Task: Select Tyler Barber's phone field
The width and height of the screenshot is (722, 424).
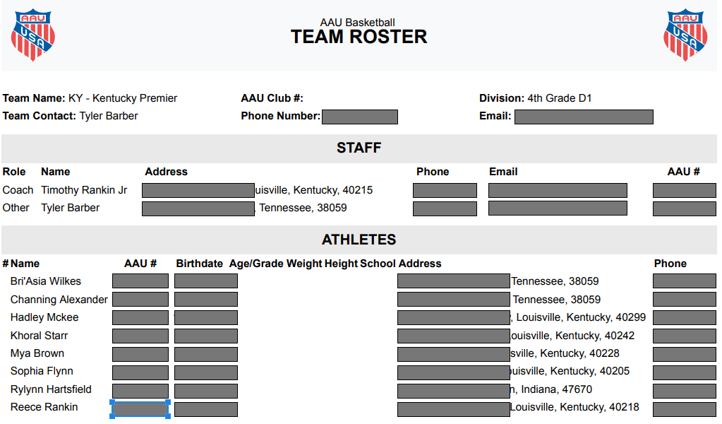Action: (x=445, y=208)
